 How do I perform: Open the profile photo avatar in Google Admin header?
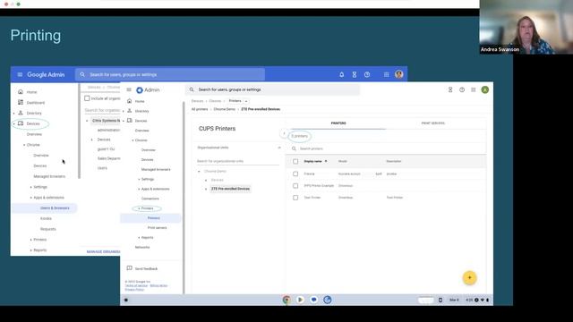399,74
